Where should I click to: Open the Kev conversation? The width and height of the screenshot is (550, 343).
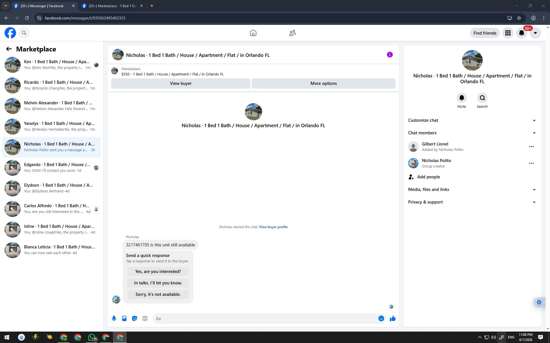pyautogui.click(x=52, y=65)
